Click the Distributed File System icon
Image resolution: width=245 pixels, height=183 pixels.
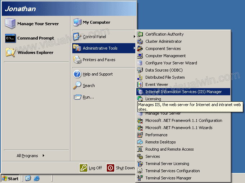pyautogui.click(x=140, y=77)
